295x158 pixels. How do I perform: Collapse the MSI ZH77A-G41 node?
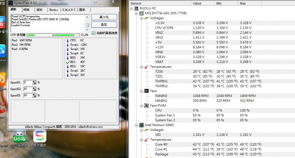(x=136, y=14)
